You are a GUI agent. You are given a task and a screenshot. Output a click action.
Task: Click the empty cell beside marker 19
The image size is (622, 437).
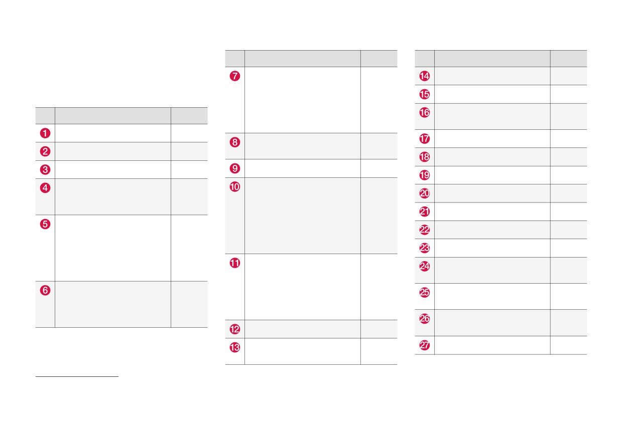point(492,175)
